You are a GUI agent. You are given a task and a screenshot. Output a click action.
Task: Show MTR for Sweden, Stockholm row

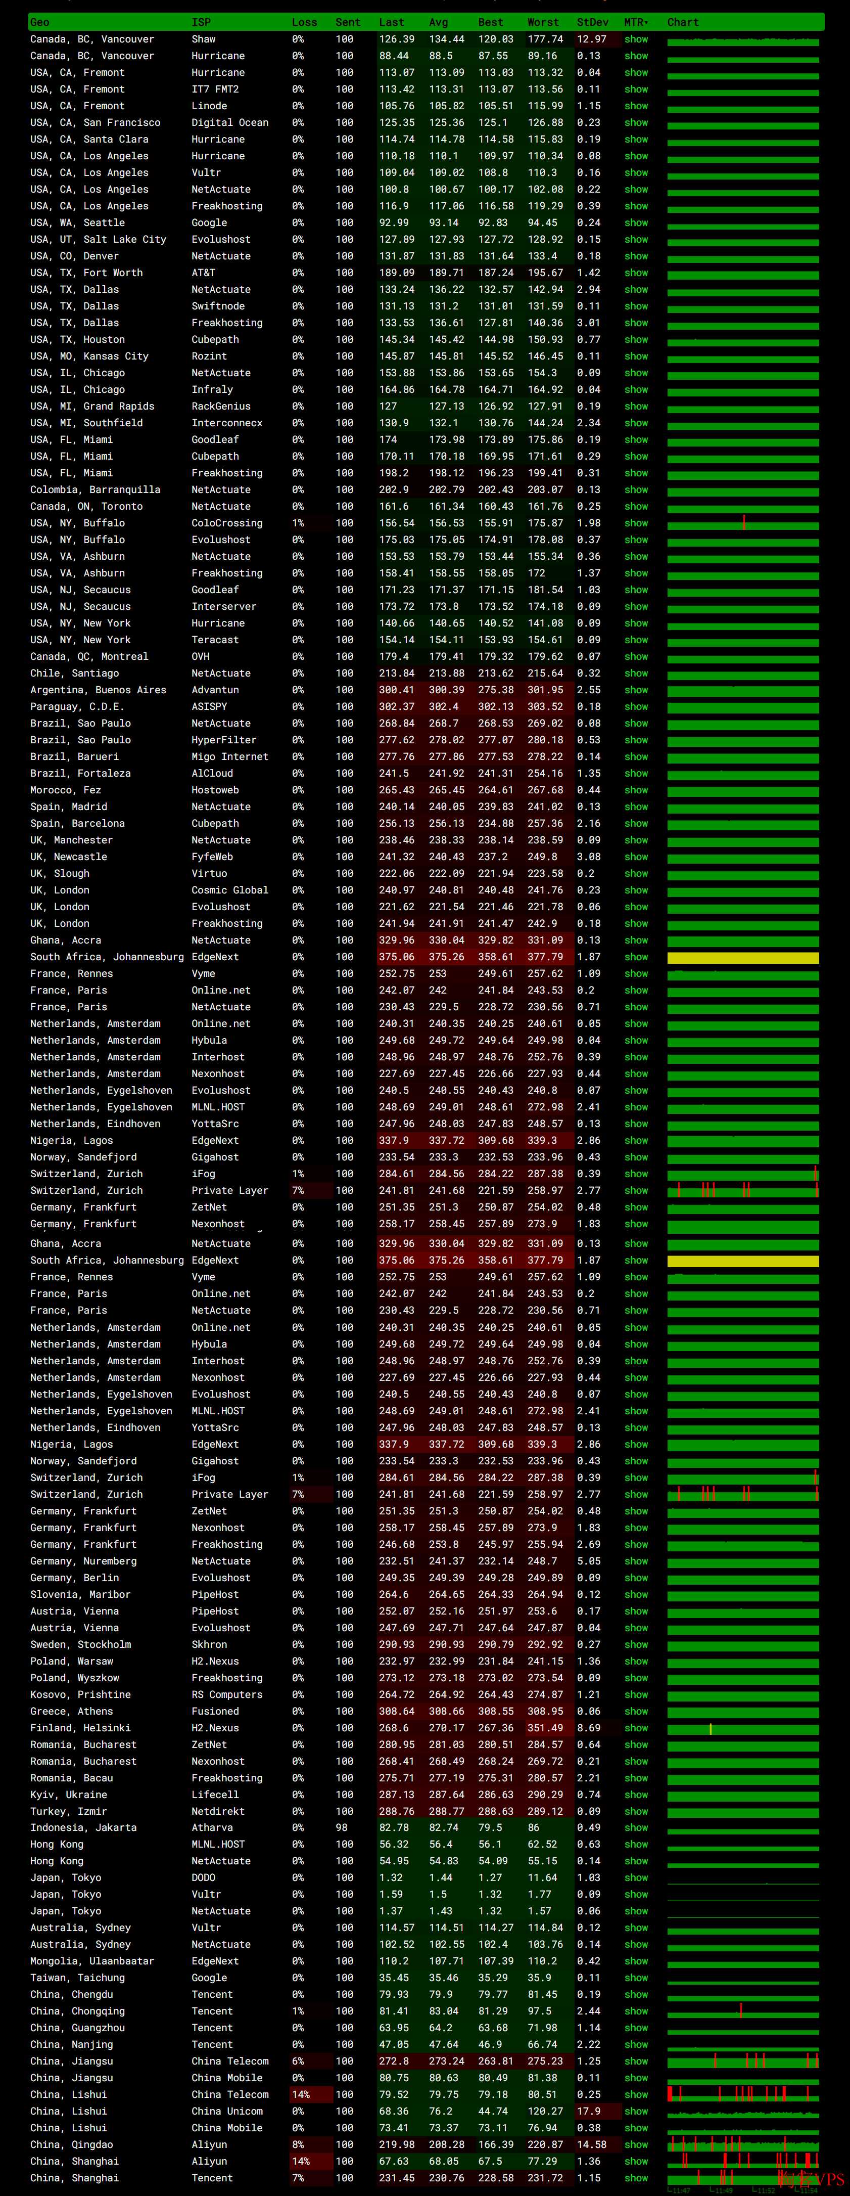point(636,1644)
